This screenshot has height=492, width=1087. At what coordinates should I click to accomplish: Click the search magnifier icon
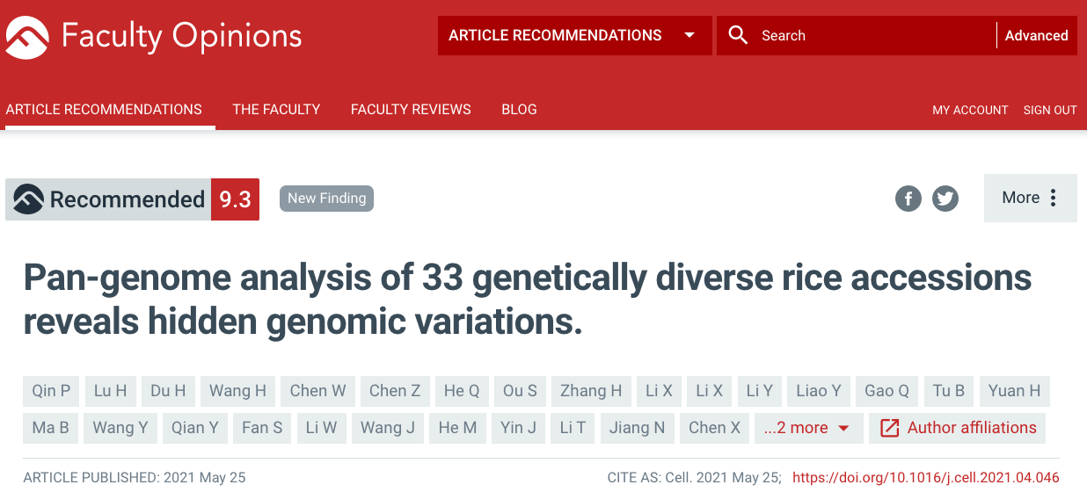[x=739, y=35]
